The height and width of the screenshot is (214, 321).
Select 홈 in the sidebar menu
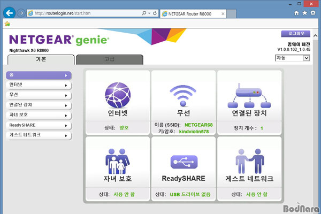(x=39, y=75)
